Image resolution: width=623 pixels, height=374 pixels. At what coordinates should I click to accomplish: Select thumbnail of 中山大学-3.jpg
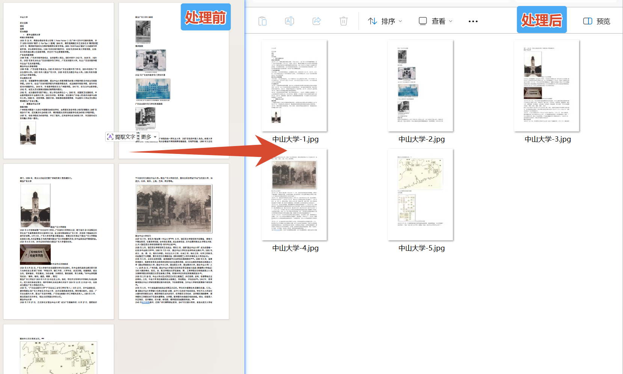pos(547,86)
